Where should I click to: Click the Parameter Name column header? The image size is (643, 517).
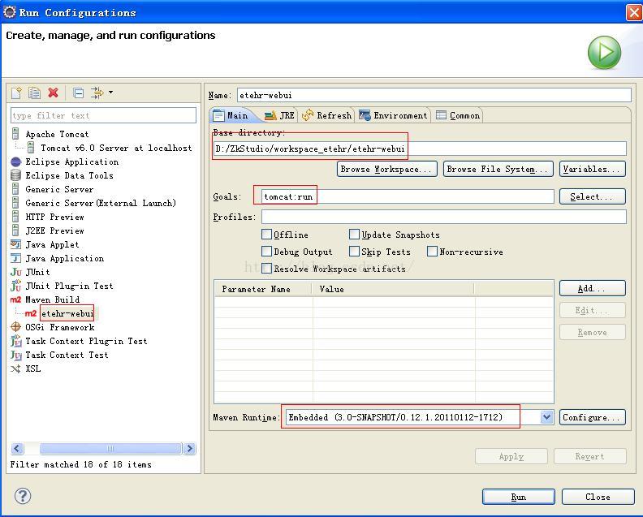click(263, 289)
